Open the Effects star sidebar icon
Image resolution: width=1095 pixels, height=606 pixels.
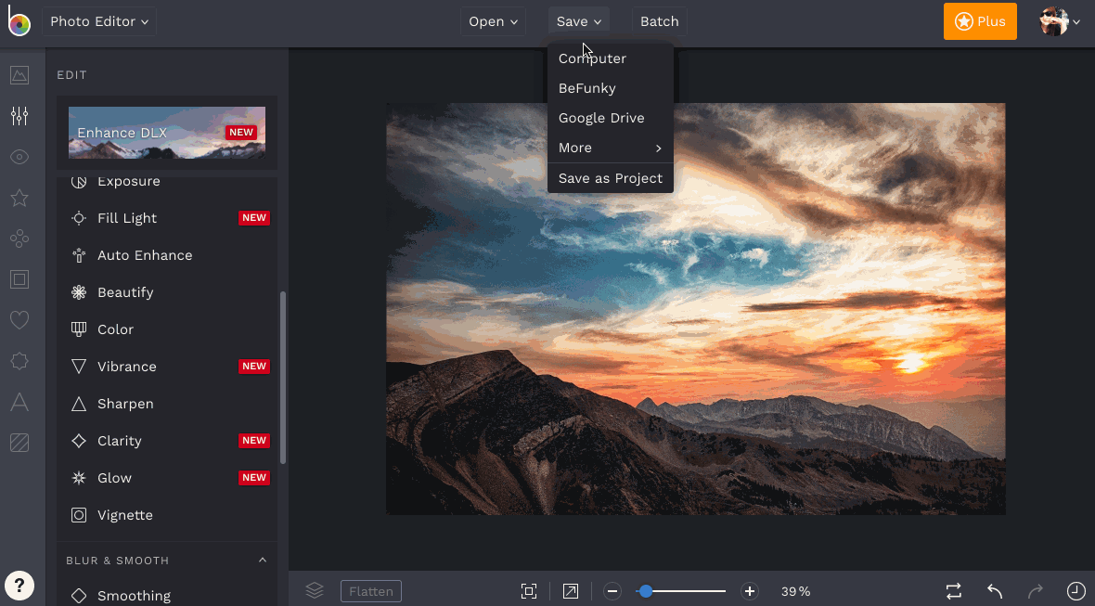[19, 198]
